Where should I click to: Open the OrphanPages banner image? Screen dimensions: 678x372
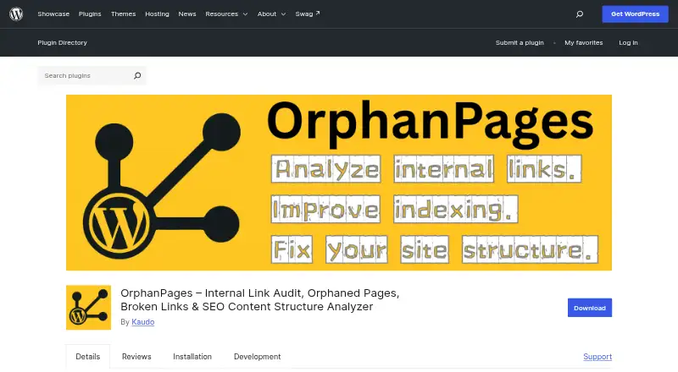point(338,183)
